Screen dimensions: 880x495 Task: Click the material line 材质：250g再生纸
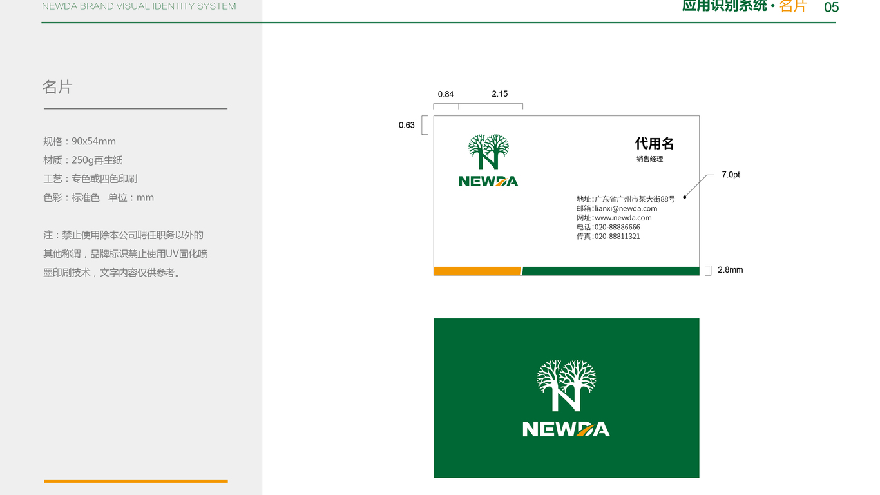point(83,160)
